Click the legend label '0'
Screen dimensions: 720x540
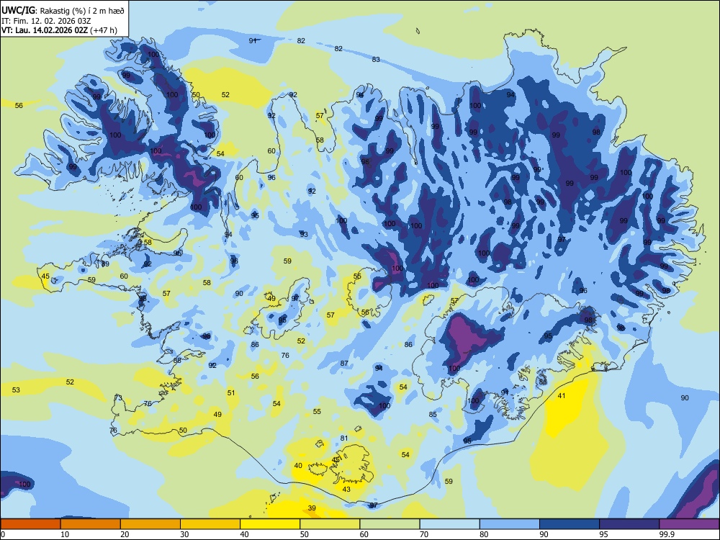tap(3, 534)
